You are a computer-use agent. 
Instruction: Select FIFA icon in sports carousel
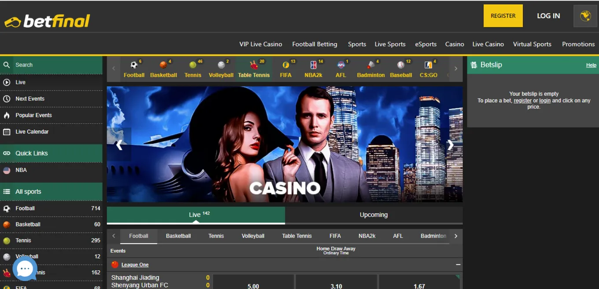click(285, 65)
